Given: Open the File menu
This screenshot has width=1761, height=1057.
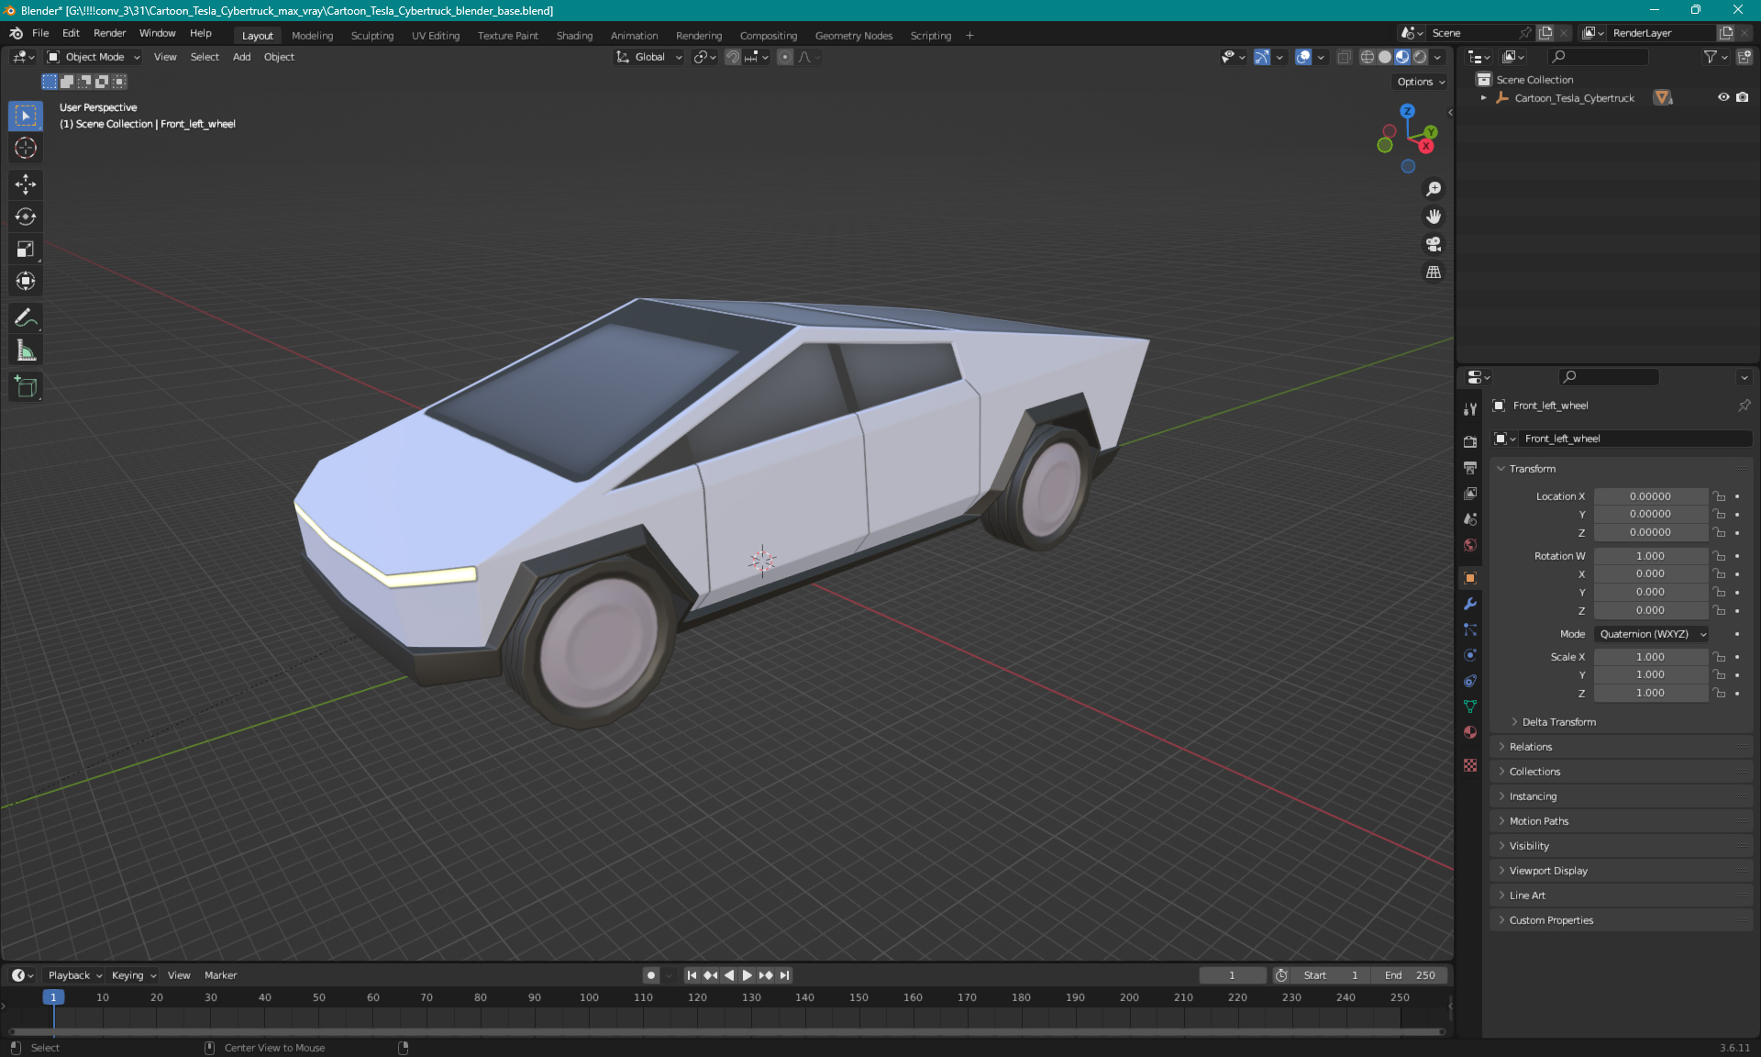Looking at the screenshot, I should coord(40,33).
